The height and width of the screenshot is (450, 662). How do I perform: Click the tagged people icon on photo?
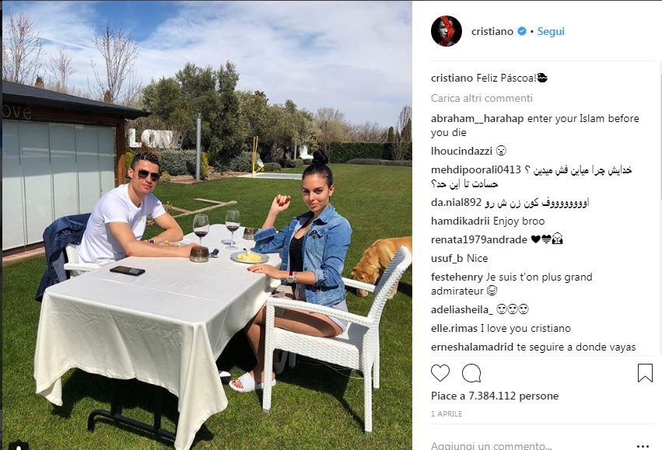[x=18, y=445]
